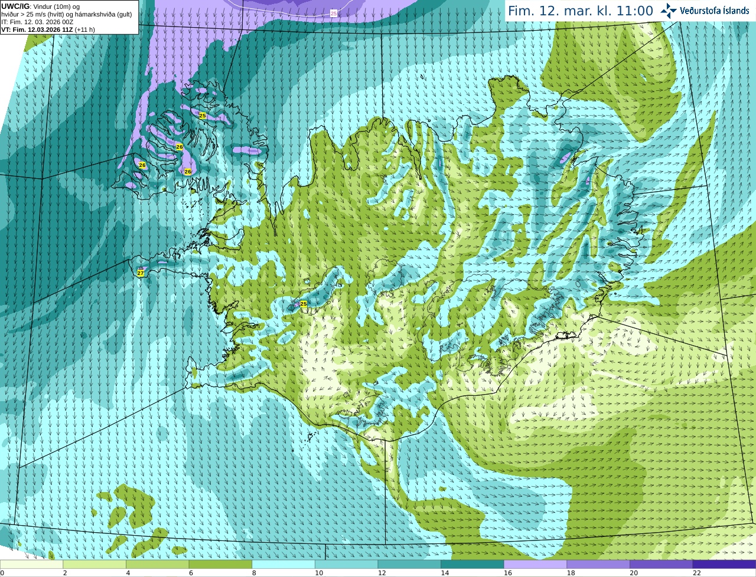Select the 'UWC/IG: Vindur (10m) og' title line
The width and height of the screenshot is (756, 577).
[41, 6]
